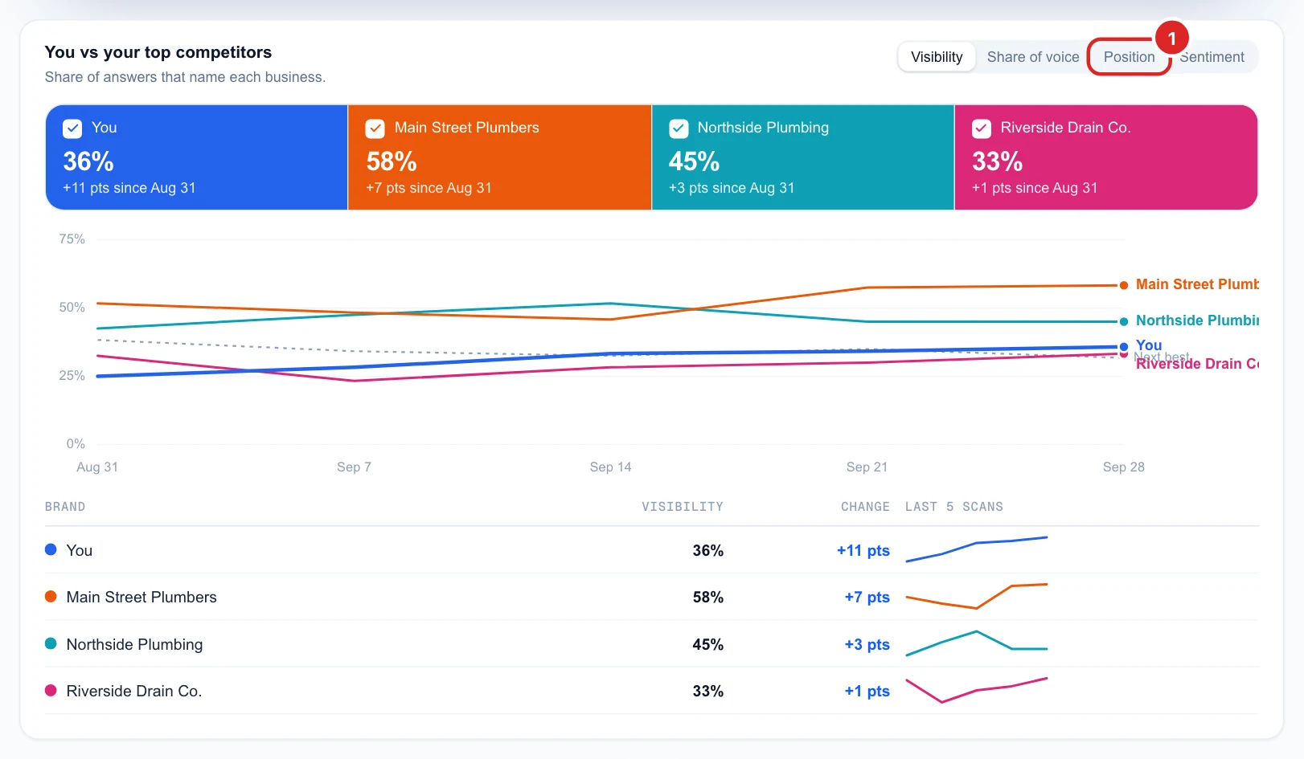Click the Main Street Plumbers chart line label
This screenshot has height=759, width=1304.
1197,284
